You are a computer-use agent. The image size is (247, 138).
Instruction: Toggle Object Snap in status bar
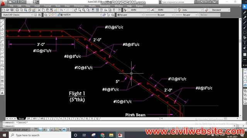[48, 130]
